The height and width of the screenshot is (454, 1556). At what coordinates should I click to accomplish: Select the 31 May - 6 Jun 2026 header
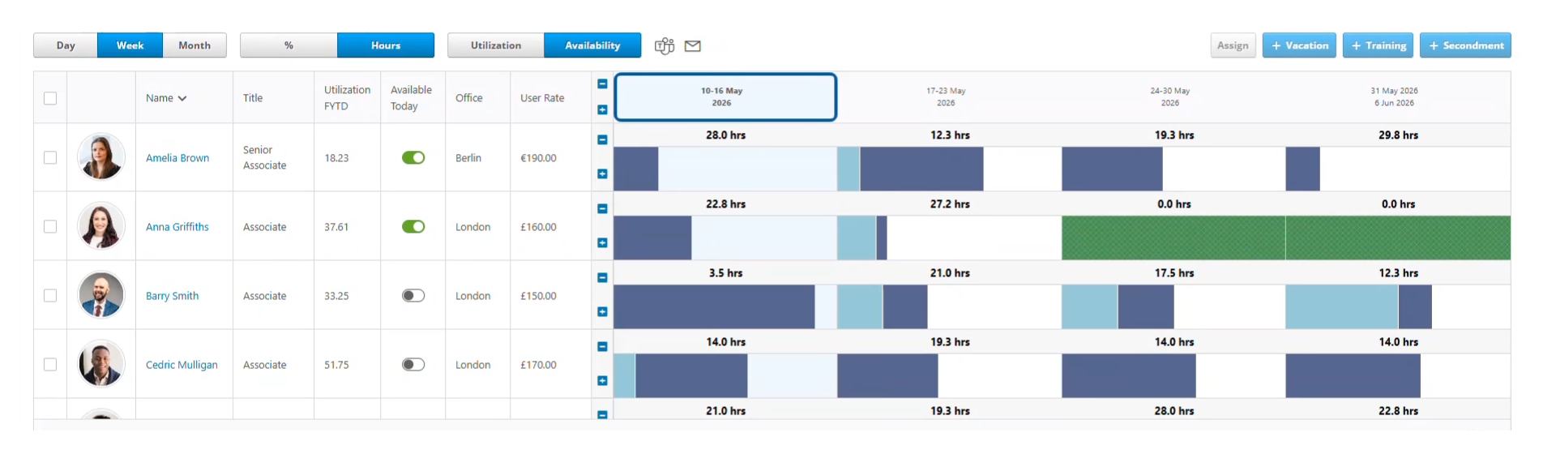(x=1394, y=97)
